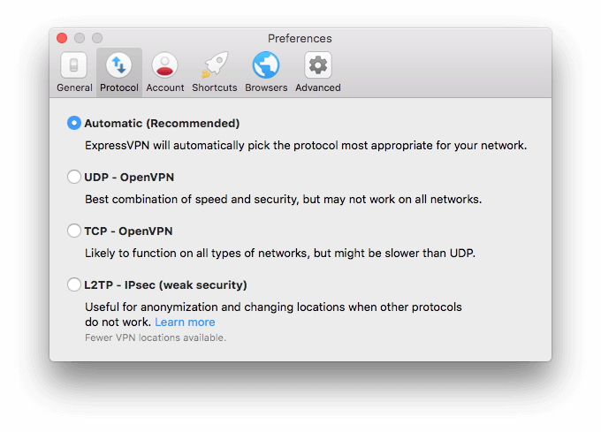Choose the UDP - OpenVPN radio button
This screenshot has width=601, height=432.
click(x=74, y=177)
